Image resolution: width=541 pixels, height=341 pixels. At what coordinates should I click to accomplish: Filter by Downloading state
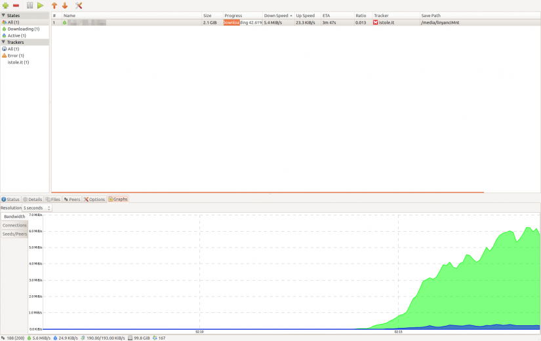[23, 29]
